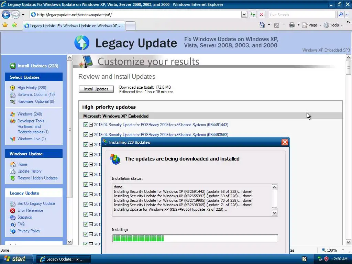Click the Add to Favorites icon
The height and width of the screenshot is (264, 352).
tap(14, 25)
